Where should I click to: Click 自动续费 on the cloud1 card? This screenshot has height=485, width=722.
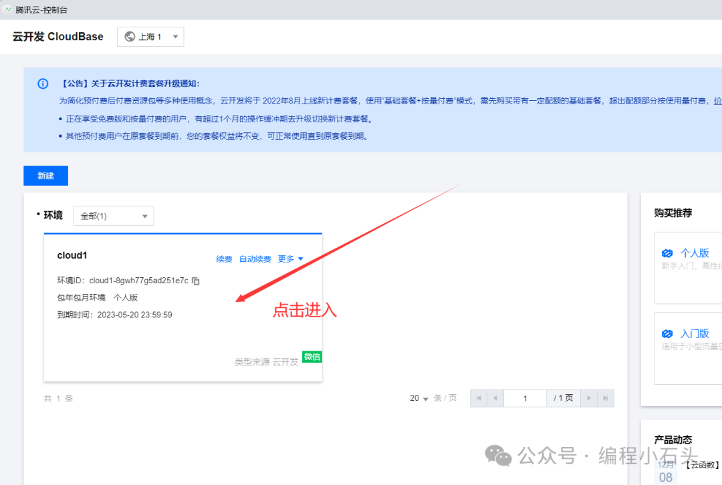click(x=255, y=259)
